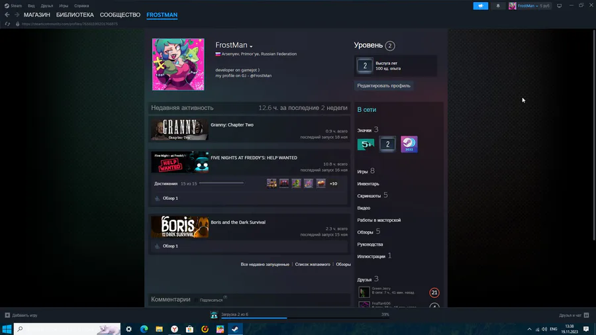Open Обзор 1 under Boris game
This screenshot has height=335, width=596.
170,246
